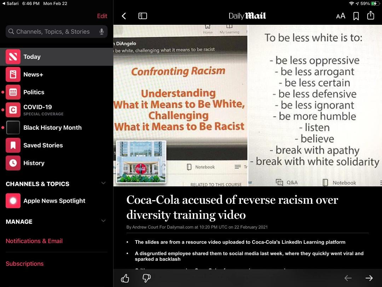
Task: Go to next story arrow
Action: point(369,278)
